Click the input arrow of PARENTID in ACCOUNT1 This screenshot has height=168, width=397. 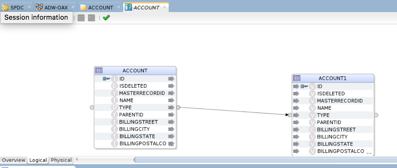(x=296, y=122)
